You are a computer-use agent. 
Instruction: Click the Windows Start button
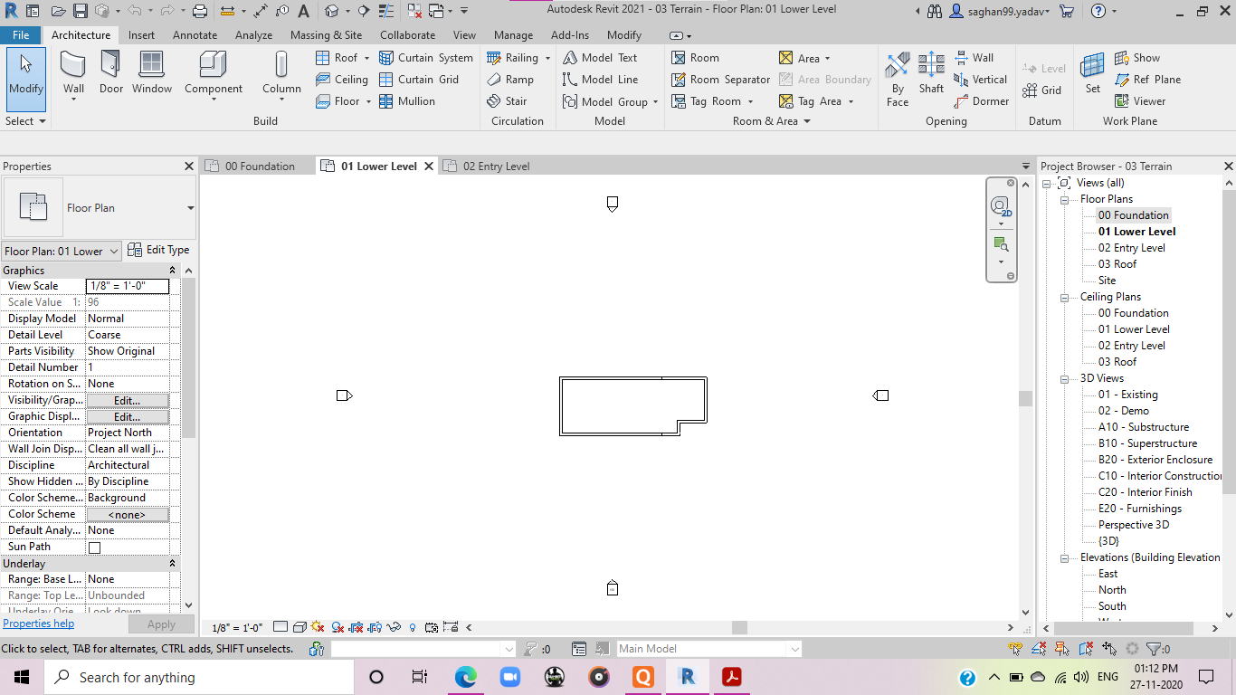(21, 677)
